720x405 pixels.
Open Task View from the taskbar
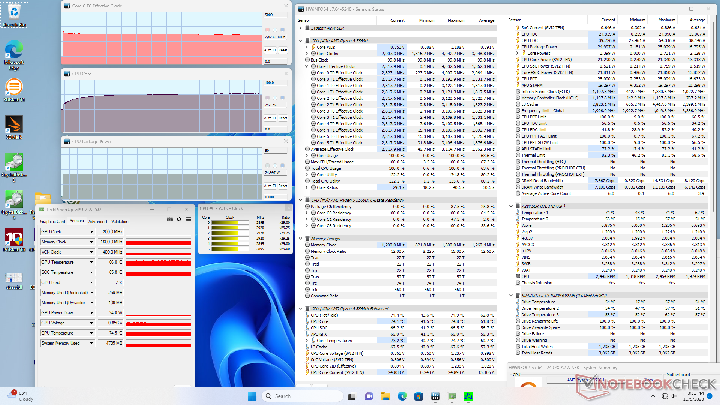tap(352, 396)
